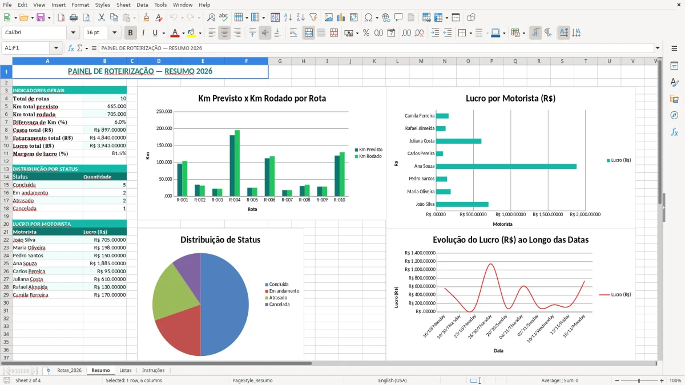Image resolution: width=685 pixels, height=385 pixels.
Task: Open highlighting color dropdown arrow
Action: coord(200,33)
